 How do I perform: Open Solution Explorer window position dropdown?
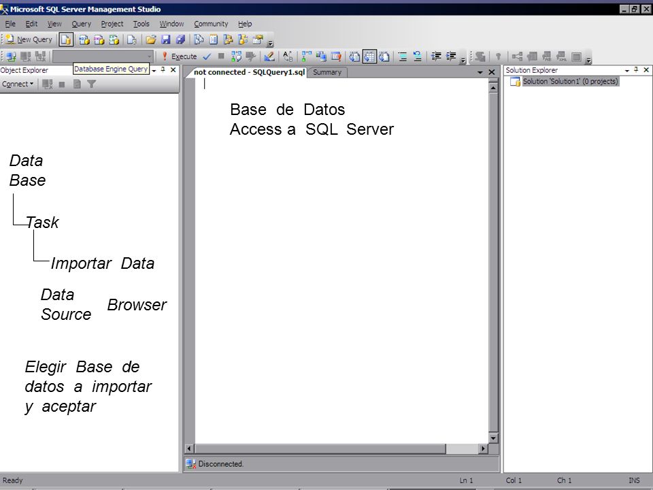pyautogui.click(x=627, y=70)
